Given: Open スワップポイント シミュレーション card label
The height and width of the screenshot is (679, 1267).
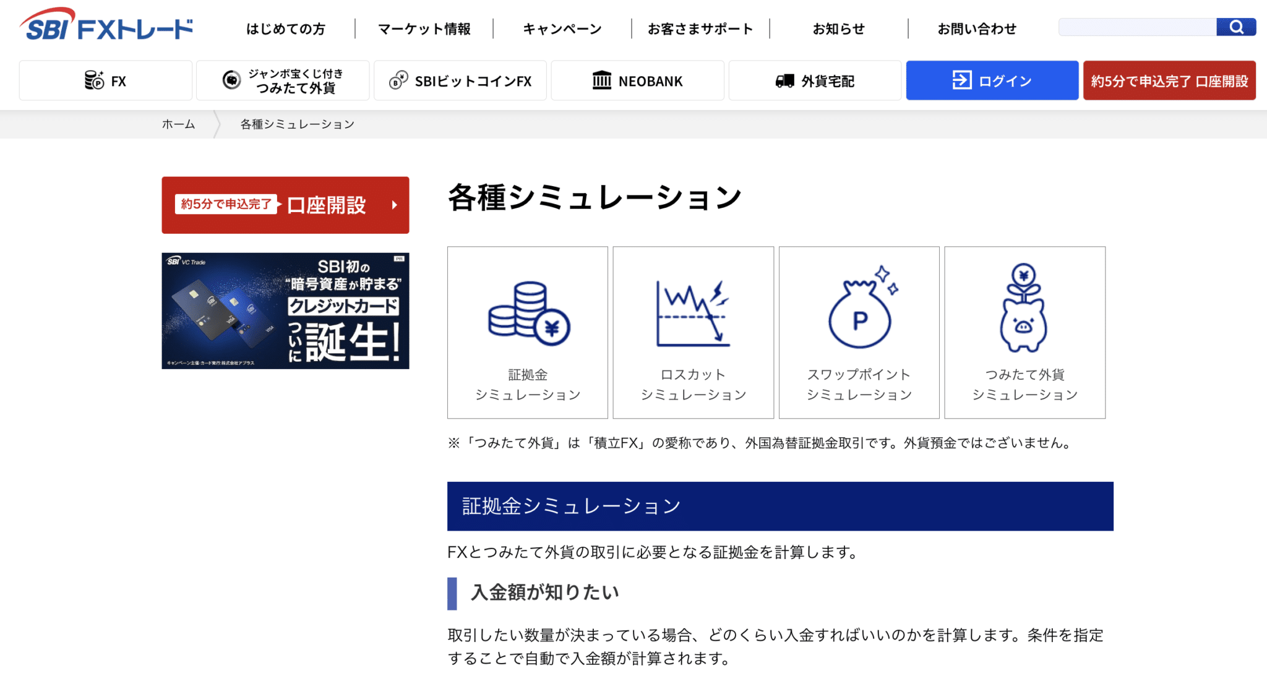Looking at the screenshot, I should coord(859,385).
